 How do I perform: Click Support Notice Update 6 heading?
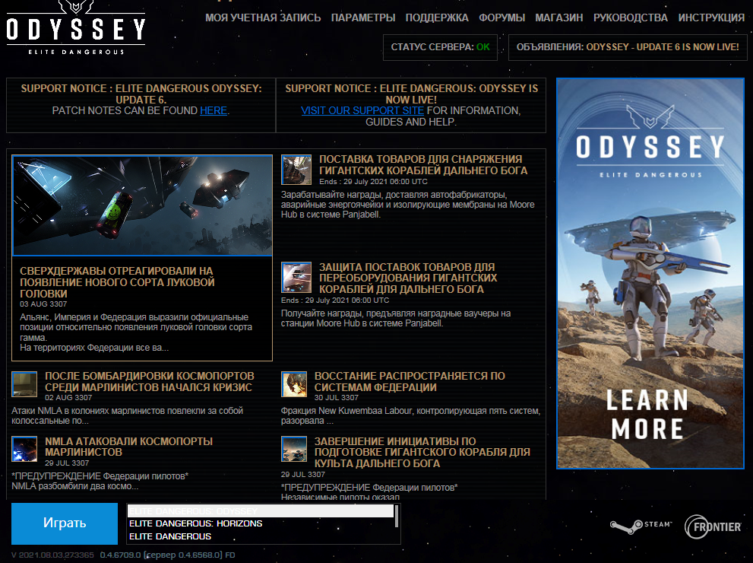tap(141, 94)
